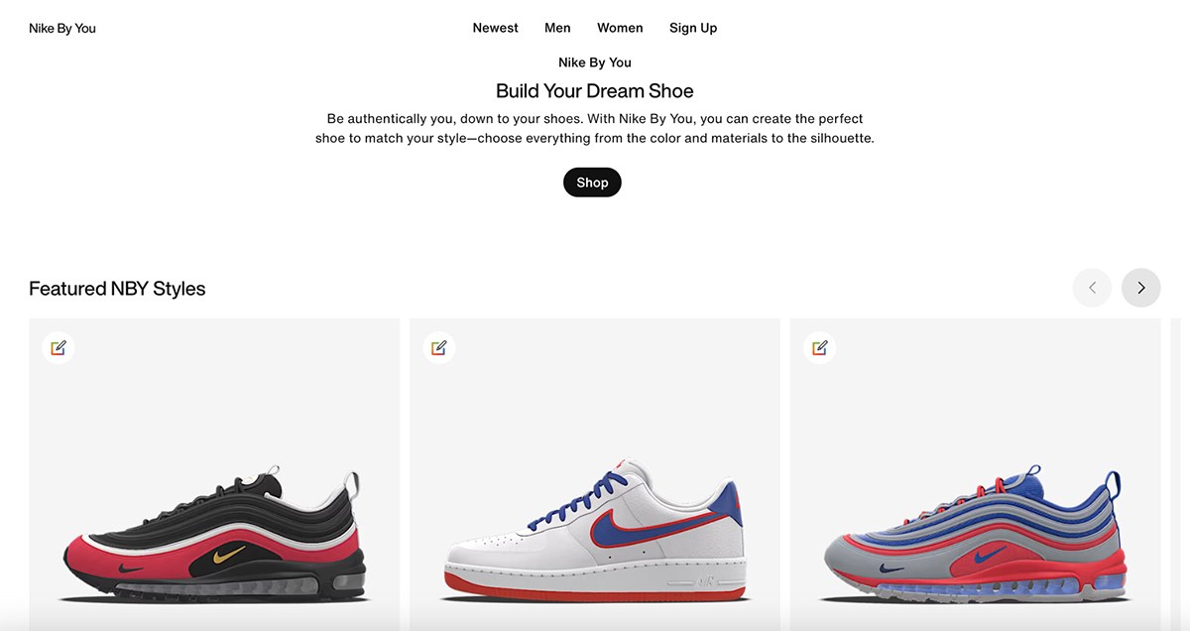Screen dimensions: 1190x631
Task: Choose the gray, blue and red Air Max image
Action: [x=976, y=536]
